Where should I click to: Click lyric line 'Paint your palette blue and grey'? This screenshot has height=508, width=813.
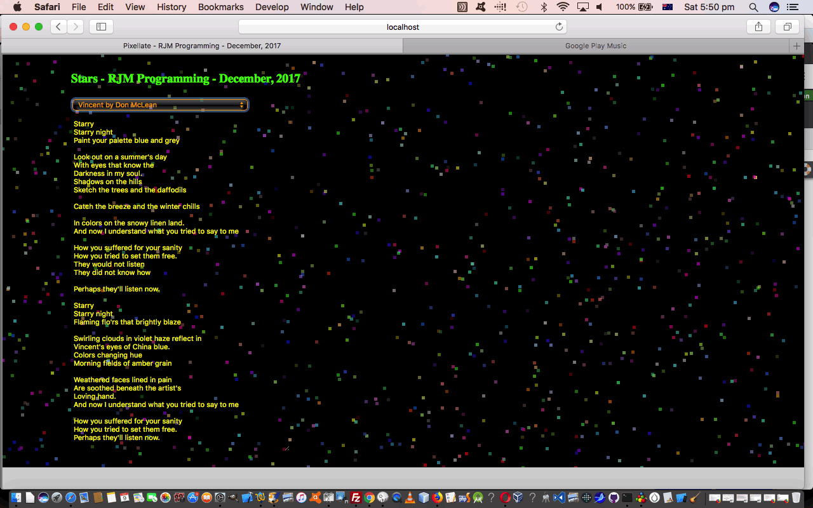126,140
